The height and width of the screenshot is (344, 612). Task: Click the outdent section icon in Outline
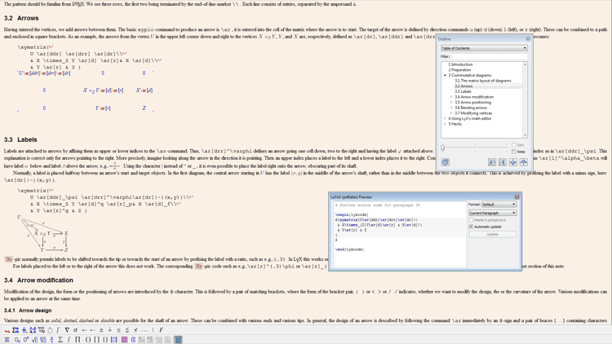click(x=492, y=162)
